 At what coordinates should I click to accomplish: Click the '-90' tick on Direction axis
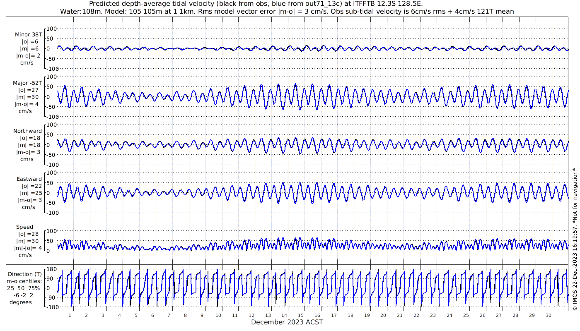(52, 297)
